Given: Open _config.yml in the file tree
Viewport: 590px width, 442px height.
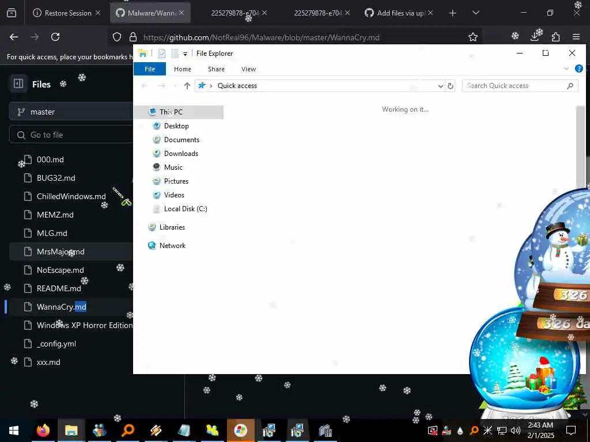Looking at the screenshot, I should (56, 344).
